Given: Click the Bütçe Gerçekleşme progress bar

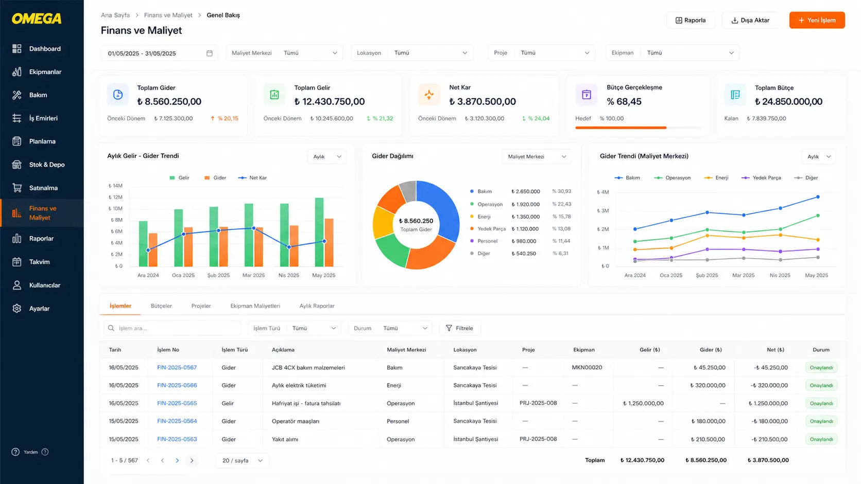Looking at the screenshot, I should [x=638, y=128].
